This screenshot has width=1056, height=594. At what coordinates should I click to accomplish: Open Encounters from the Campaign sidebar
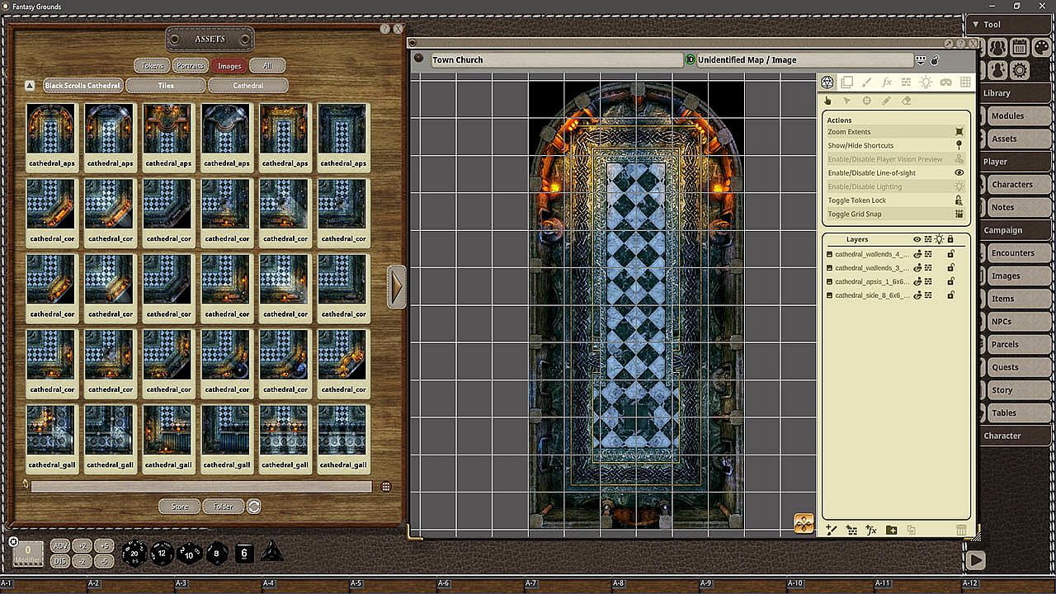(1012, 253)
